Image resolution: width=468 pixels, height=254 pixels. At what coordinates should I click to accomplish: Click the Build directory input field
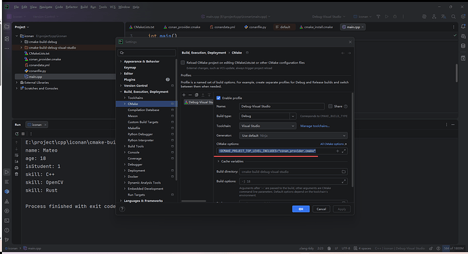pos(290,172)
